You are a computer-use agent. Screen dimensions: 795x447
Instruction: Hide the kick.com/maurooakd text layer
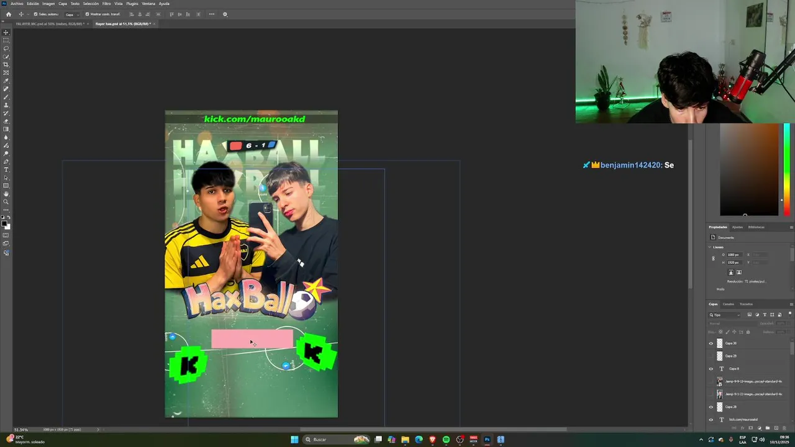(711, 420)
